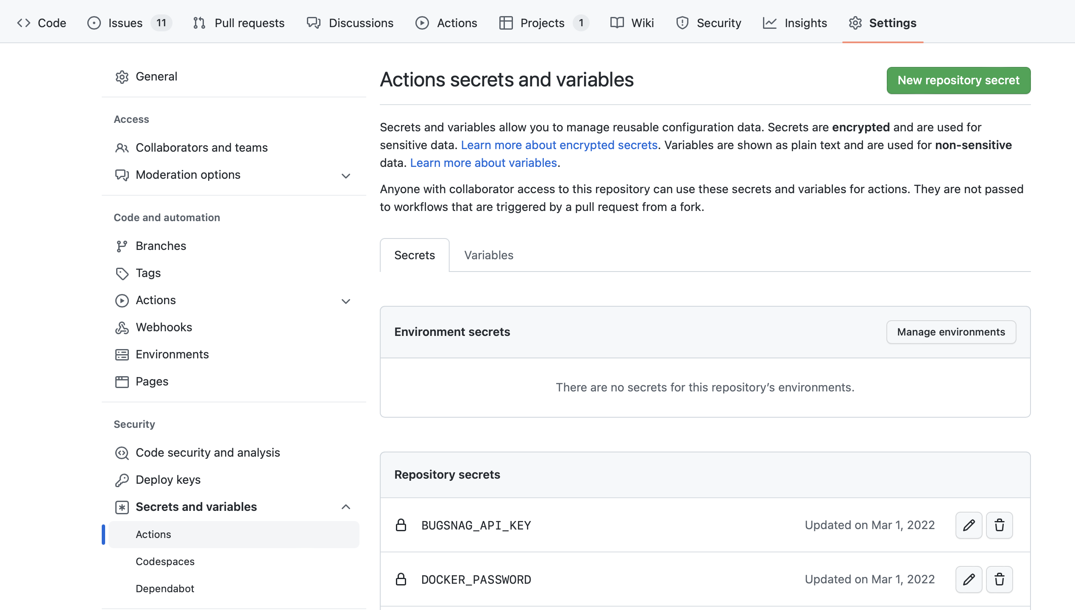Screen dimensions: 1075x610
Task: Delete the BUGSNAG_API_KEY secret with trash icon
Action: 999,525
